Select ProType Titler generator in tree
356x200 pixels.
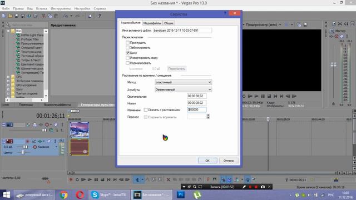[x=29, y=39]
